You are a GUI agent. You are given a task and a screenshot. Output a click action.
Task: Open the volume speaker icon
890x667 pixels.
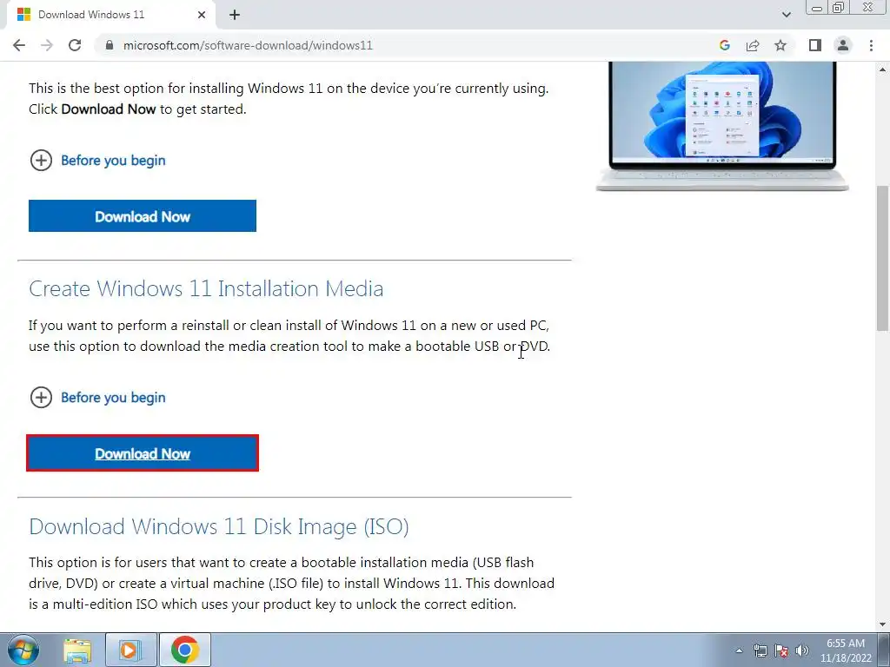[x=802, y=650]
